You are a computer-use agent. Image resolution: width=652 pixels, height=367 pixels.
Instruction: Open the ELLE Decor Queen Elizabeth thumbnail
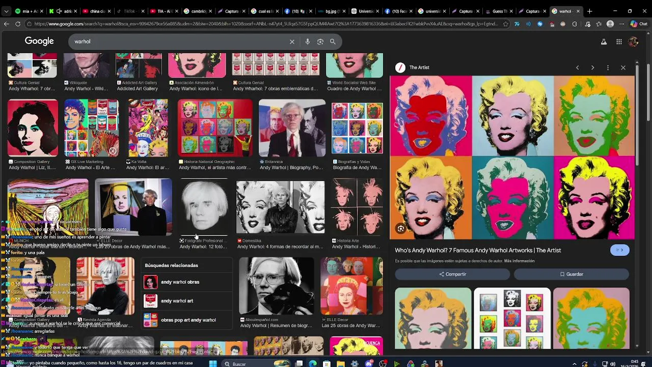coord(351,286)
